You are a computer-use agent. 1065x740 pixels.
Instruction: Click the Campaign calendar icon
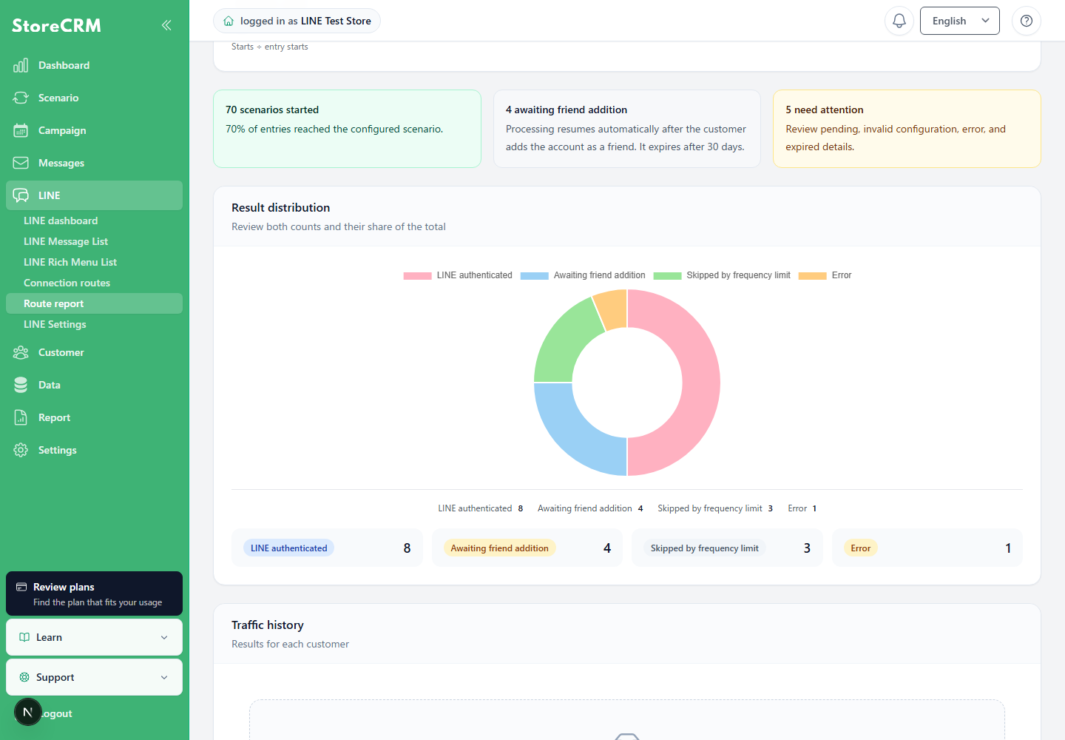click(21, 130)
